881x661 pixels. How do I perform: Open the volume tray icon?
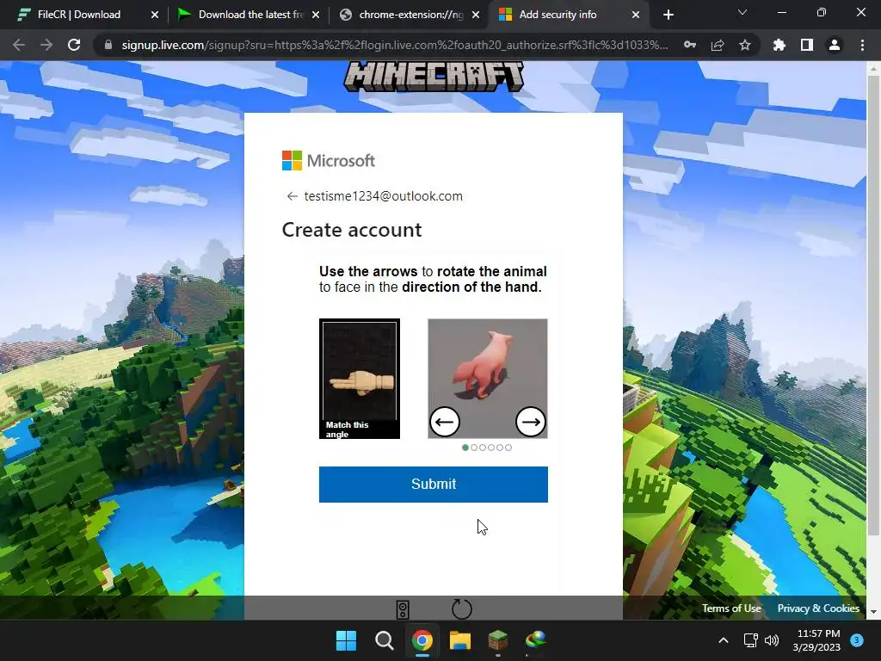(772, 640)
